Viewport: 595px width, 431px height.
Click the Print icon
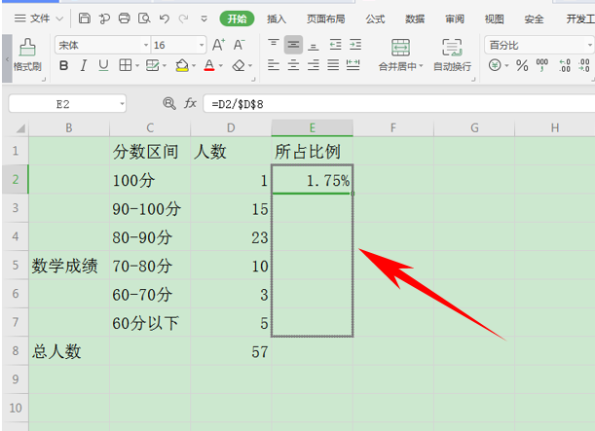(124, 18)
